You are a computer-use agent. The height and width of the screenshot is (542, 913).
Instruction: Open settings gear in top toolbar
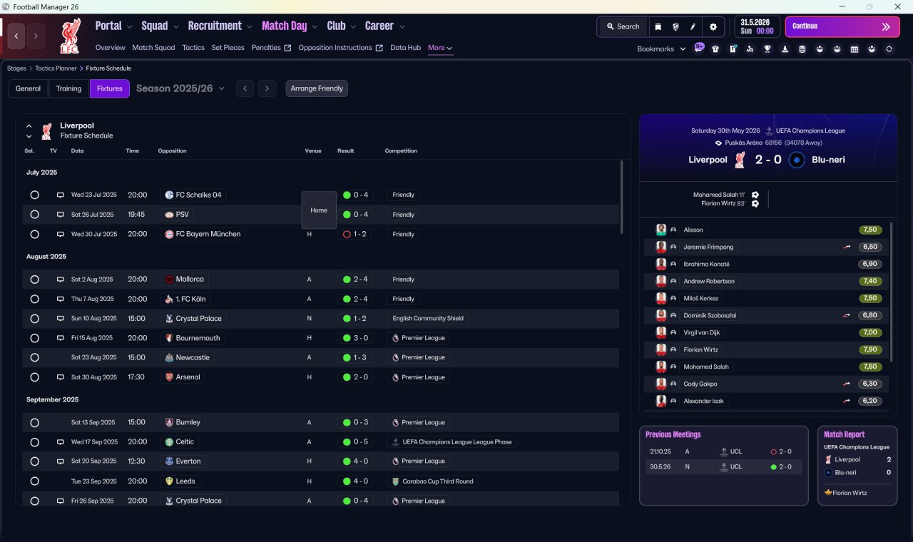(713, 26)
